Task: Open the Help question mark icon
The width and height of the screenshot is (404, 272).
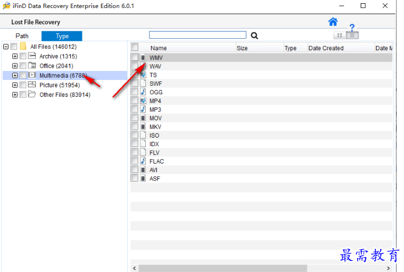Action: click(352, 27)
